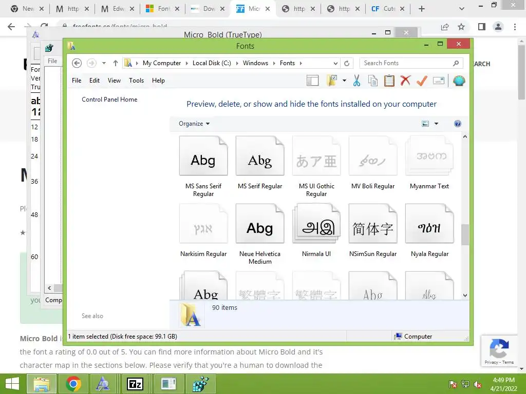Image resolution: width=526 pixels, height=394 pixels.
Task: Select Local Disk (C:) in the breadcrumb
Action: point(212,63)
